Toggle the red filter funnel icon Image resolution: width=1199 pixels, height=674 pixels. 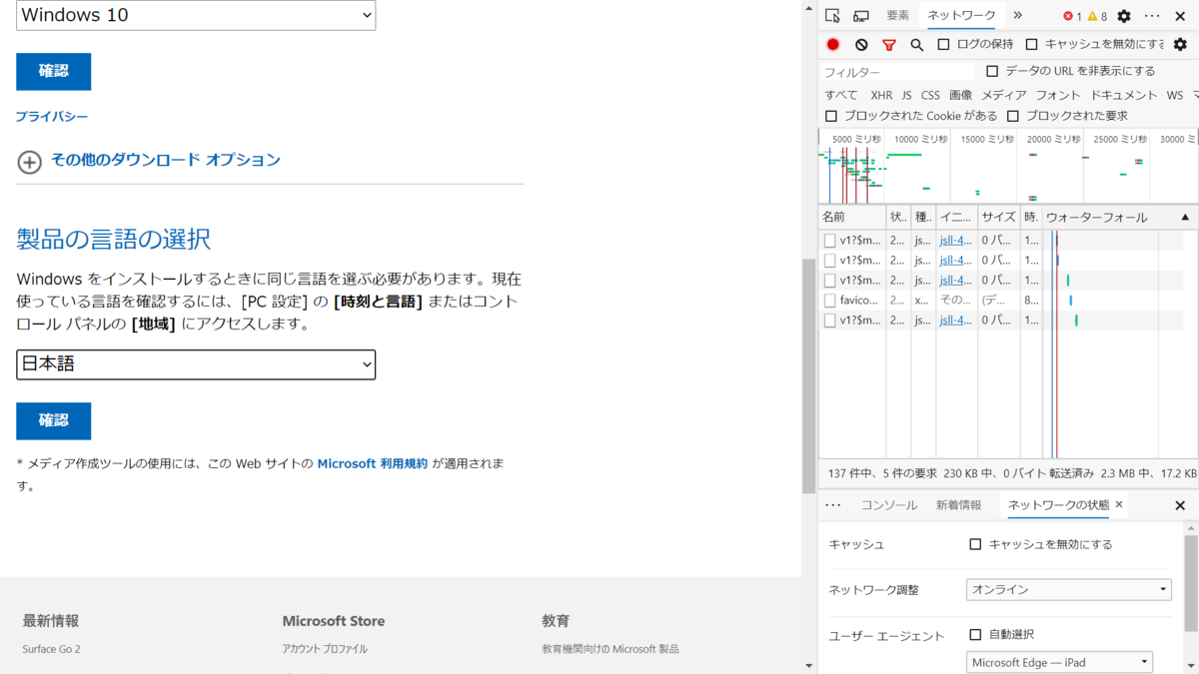click(x=889, y=45)
